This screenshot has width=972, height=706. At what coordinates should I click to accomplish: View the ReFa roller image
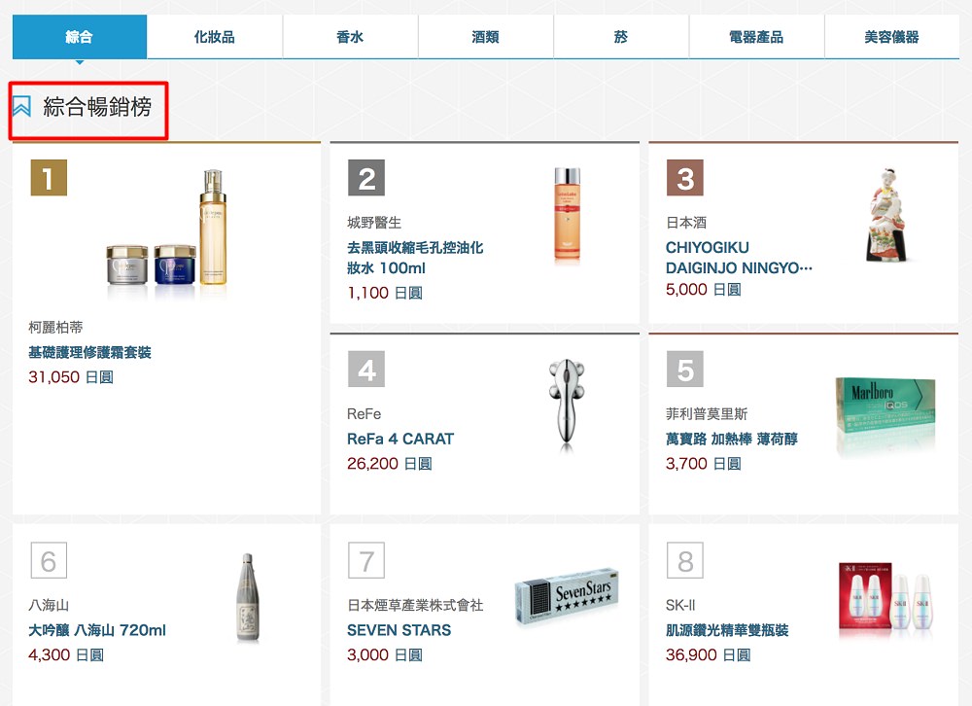(x=566, y=403)
